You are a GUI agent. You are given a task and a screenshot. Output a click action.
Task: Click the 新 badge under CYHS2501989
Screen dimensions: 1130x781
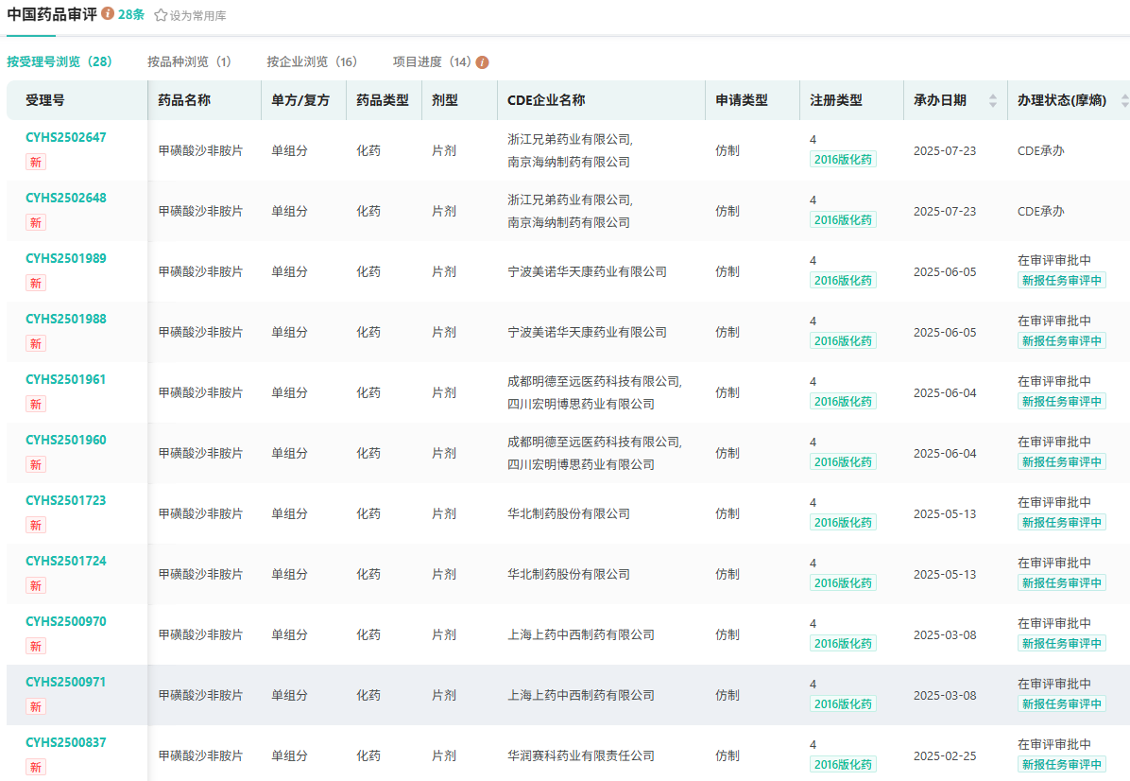click(x=36, y=283)
